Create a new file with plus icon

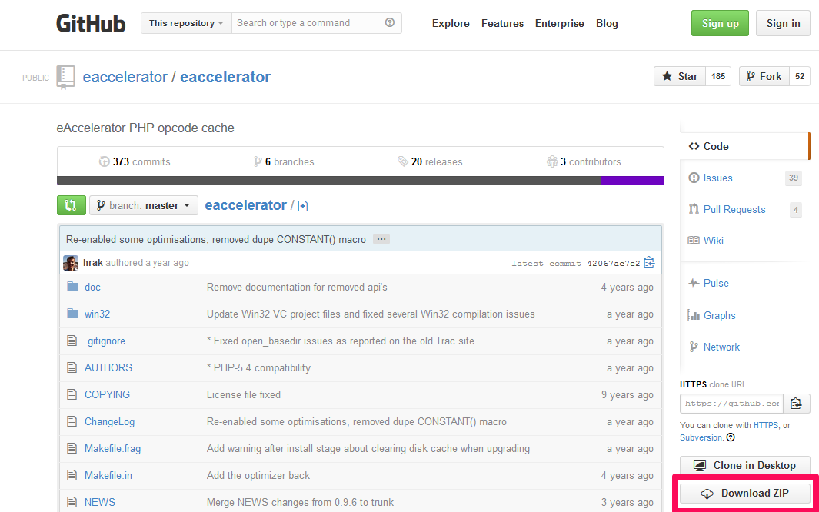pos(303,206)
